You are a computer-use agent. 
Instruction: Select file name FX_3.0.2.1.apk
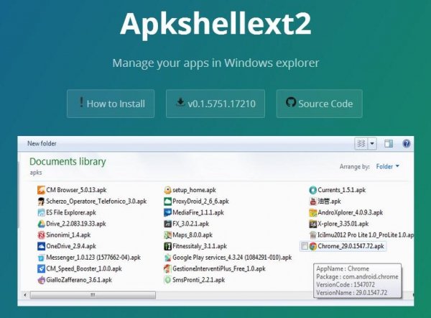[x=191, y=224]
